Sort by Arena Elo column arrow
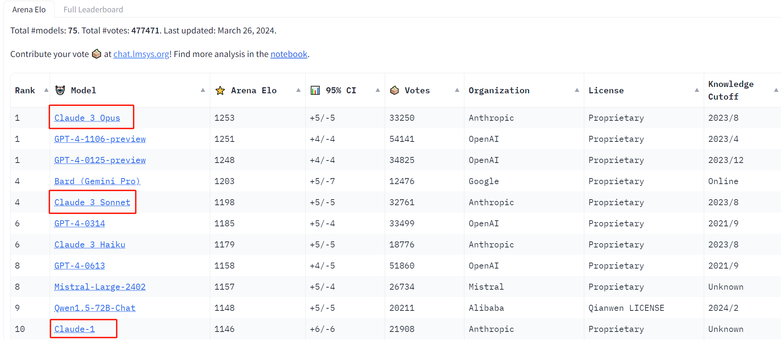The image size is (781, 340). coord(298,90)
